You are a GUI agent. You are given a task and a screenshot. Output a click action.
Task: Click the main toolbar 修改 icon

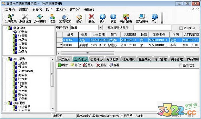tap(79, 18)
